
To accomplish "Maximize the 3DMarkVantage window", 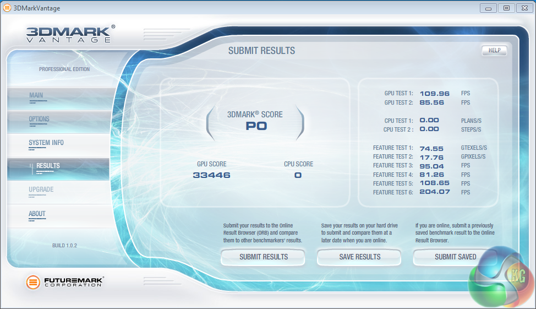I will tap(506, 8).
